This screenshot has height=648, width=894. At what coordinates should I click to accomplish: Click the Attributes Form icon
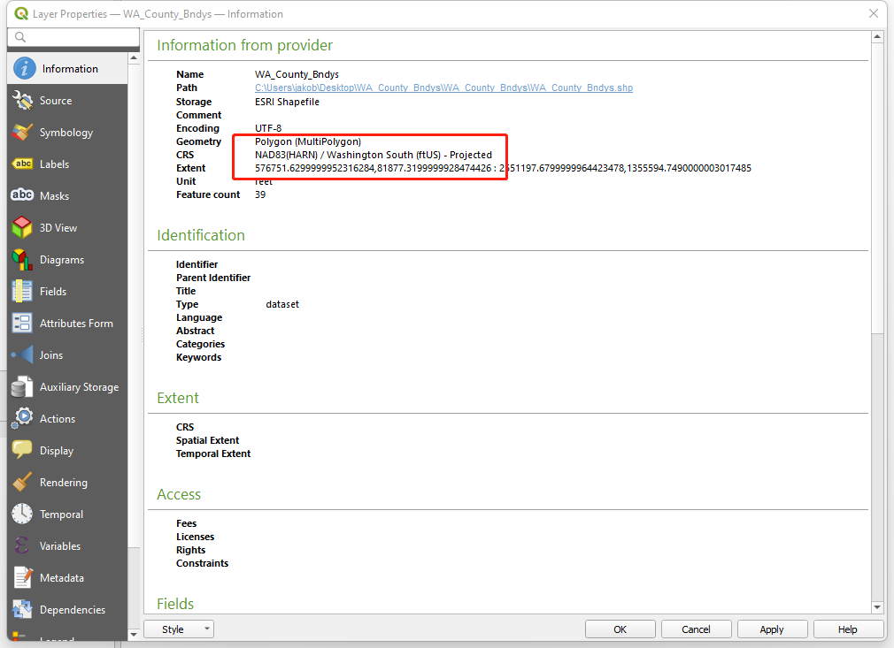coord(23,324)
